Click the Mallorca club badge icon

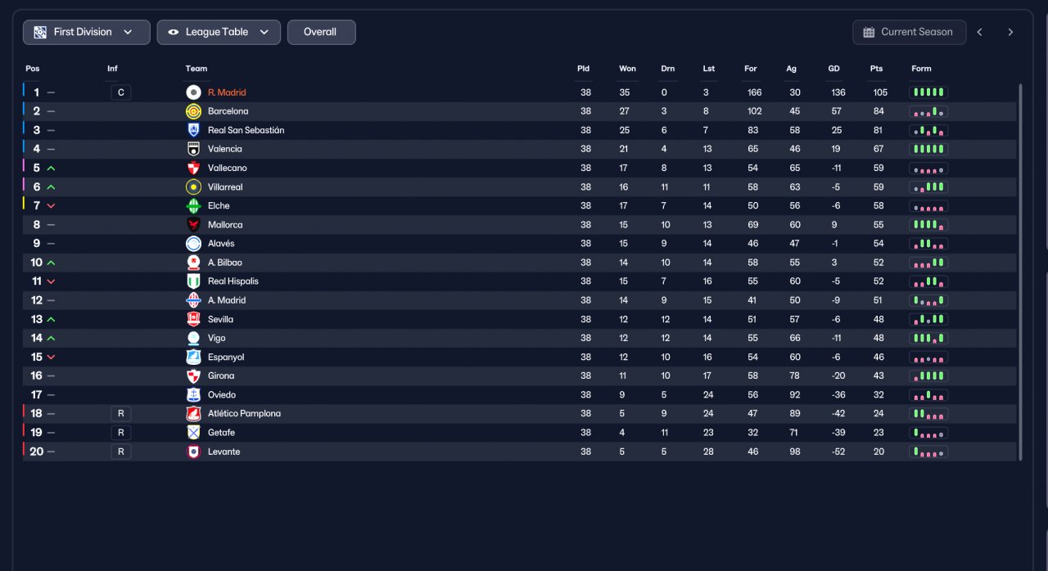point(193,224)
